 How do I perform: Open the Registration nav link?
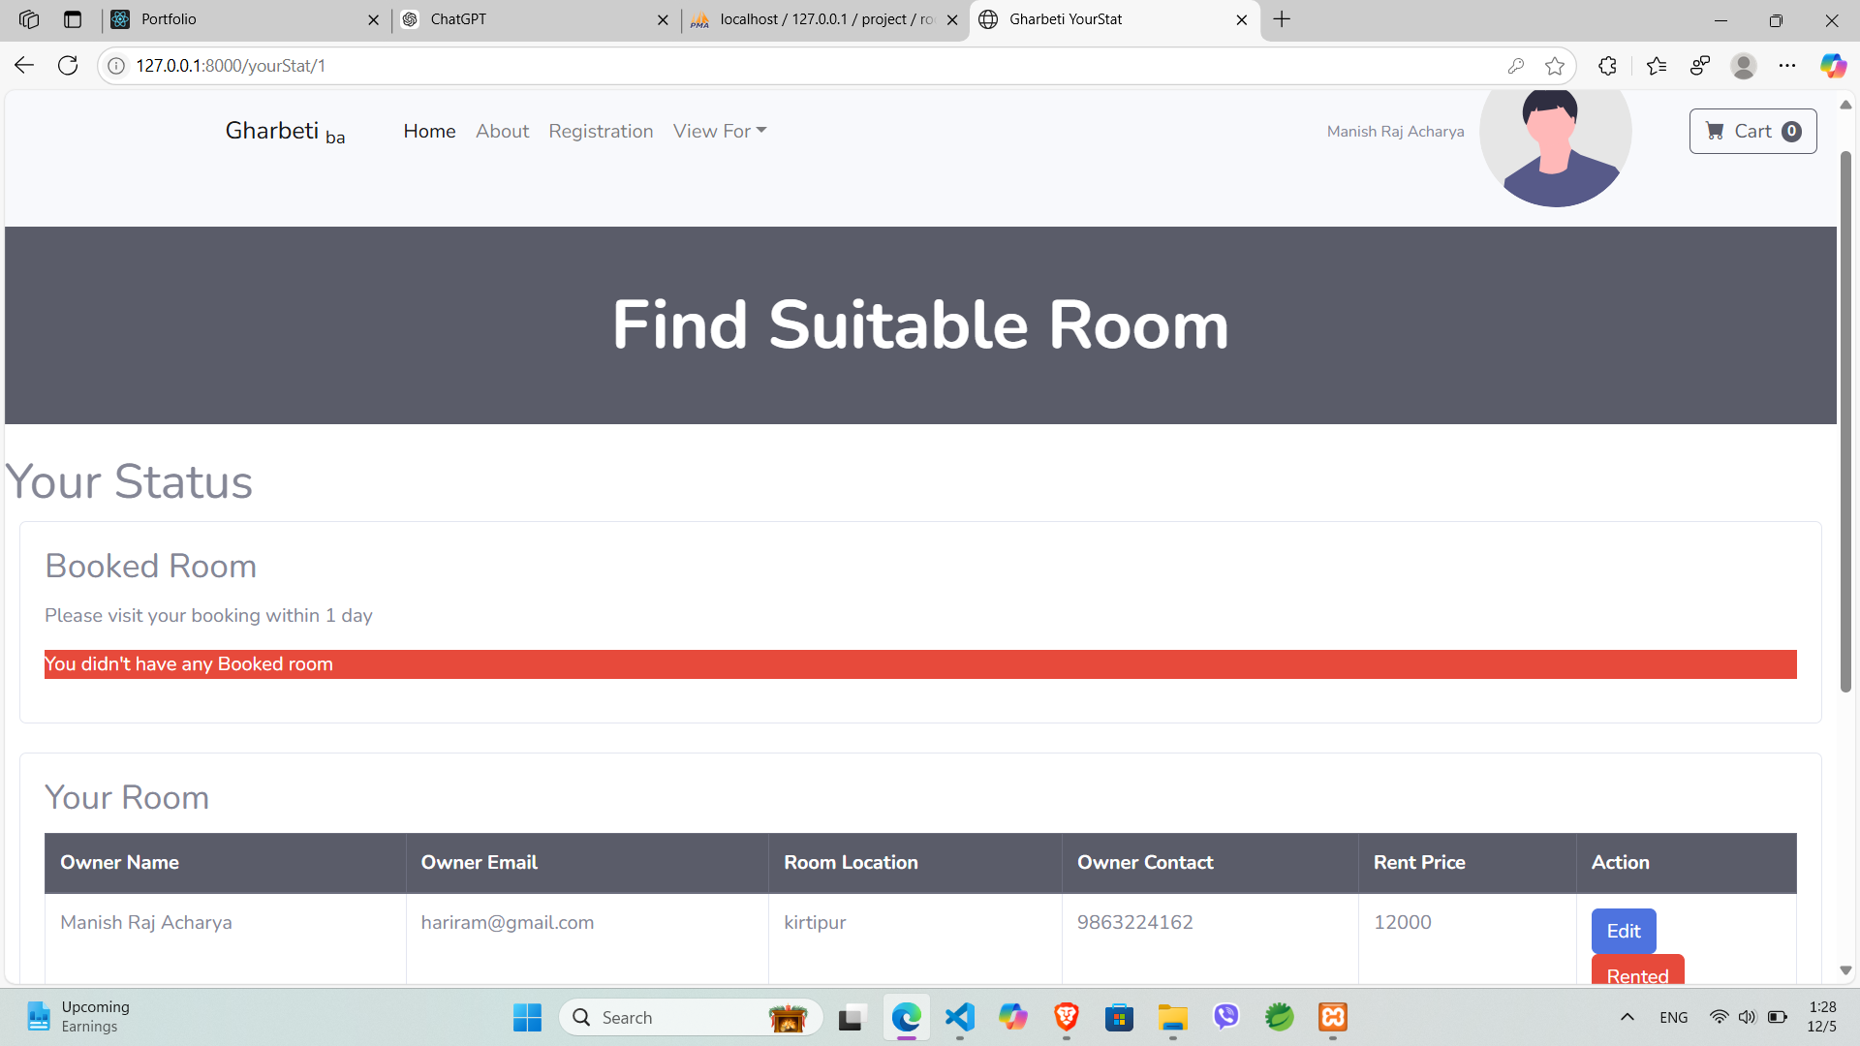coord(601,131)
